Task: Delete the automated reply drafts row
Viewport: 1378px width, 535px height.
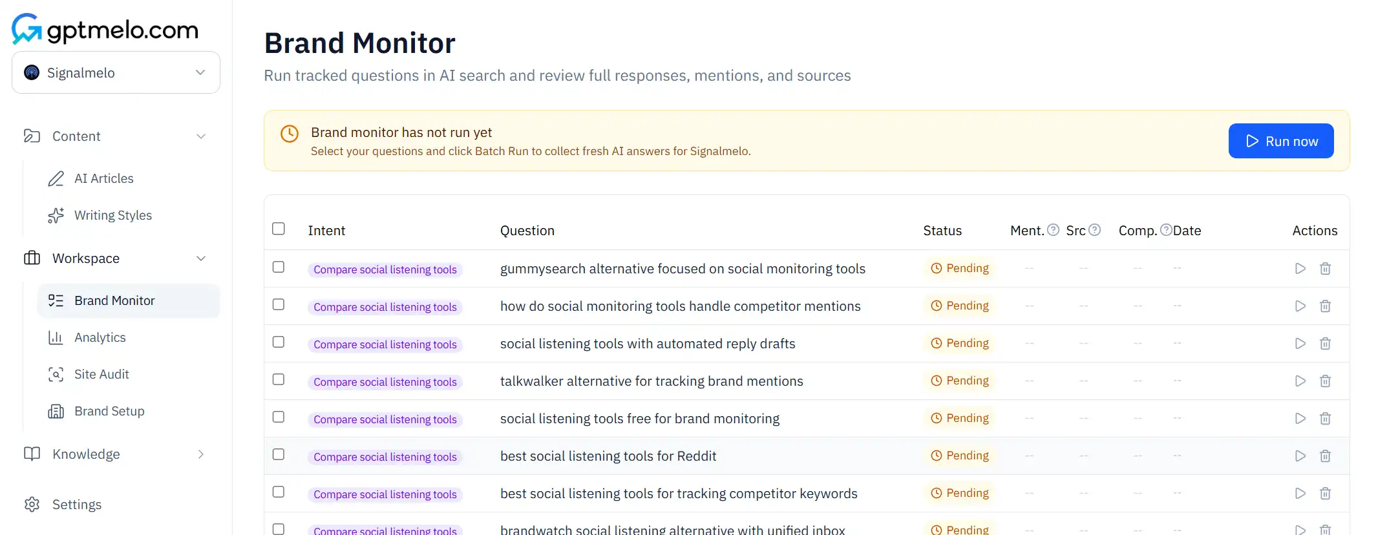Action: pos(1325,344)
